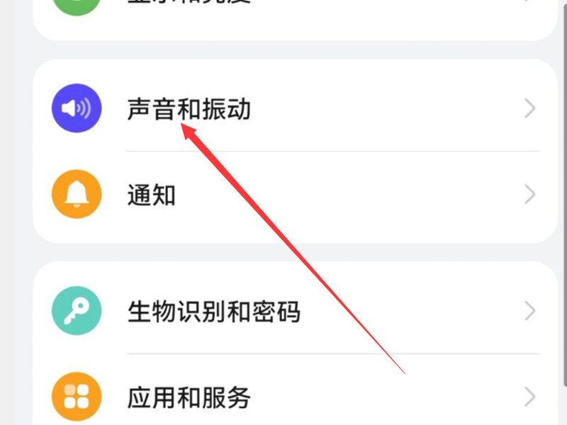Click the red arrow annotation tip
The image size is (567, 425).
(183, 126)
